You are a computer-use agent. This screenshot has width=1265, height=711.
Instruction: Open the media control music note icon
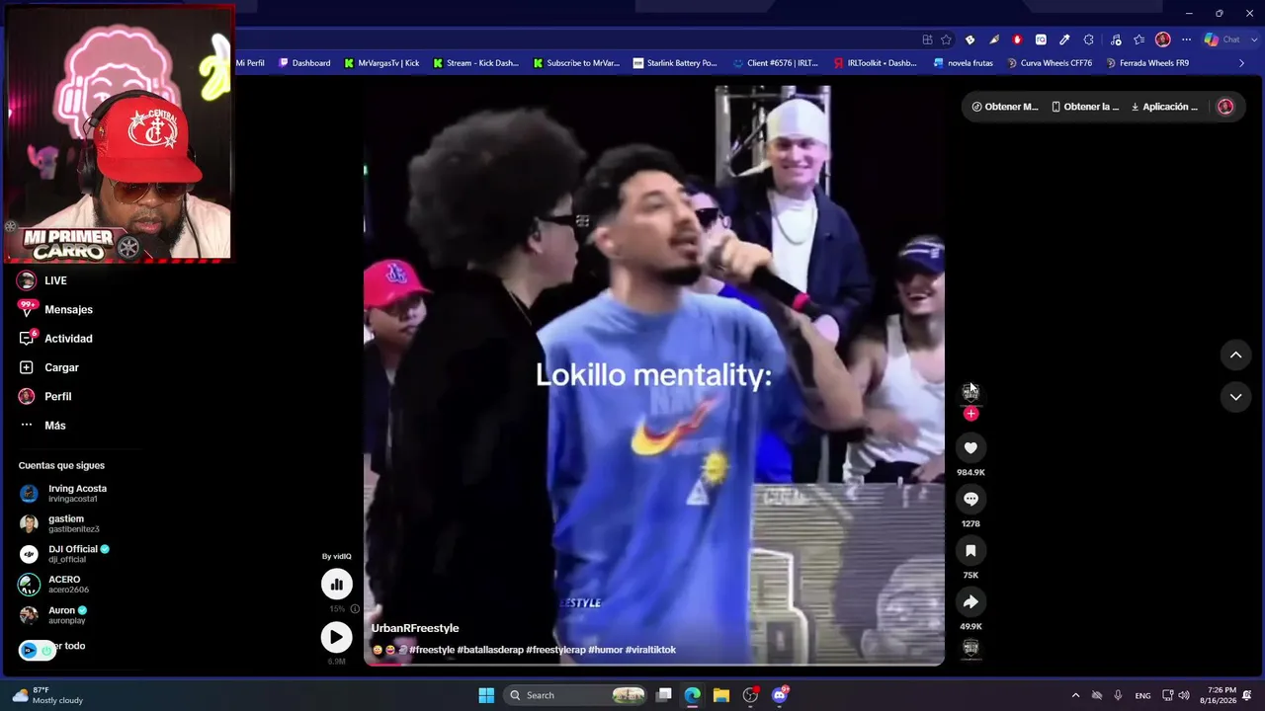1116,39
